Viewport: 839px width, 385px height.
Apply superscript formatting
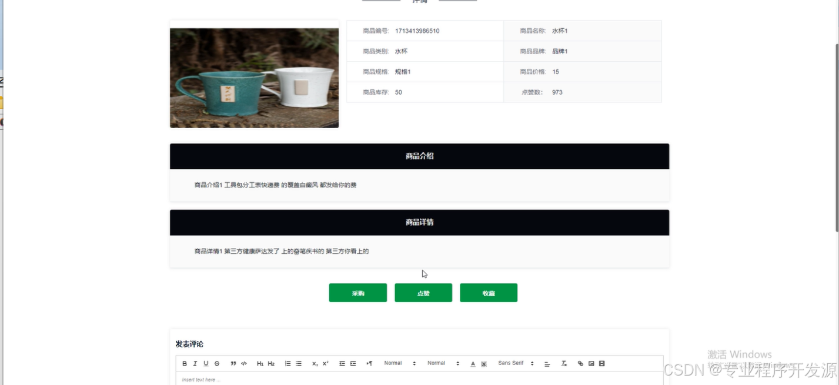(326, 364)
